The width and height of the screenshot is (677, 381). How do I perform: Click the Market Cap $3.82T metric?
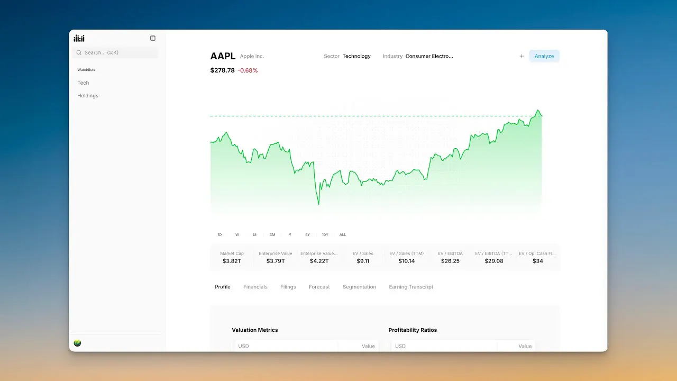(232, 257)
